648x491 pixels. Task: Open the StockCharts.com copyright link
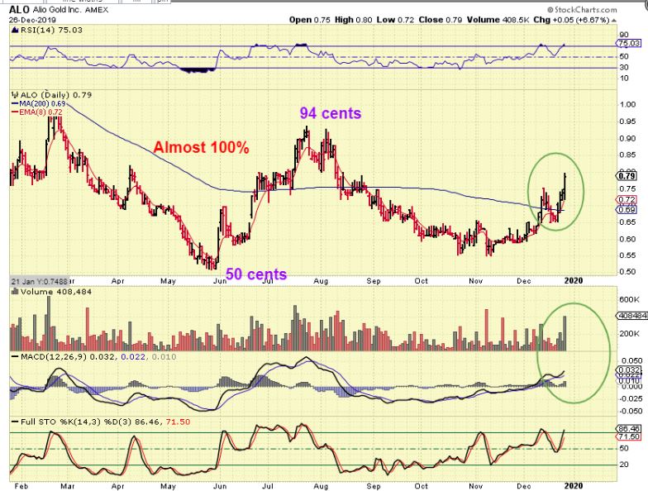pyautogui.click(x=582, y=10)
